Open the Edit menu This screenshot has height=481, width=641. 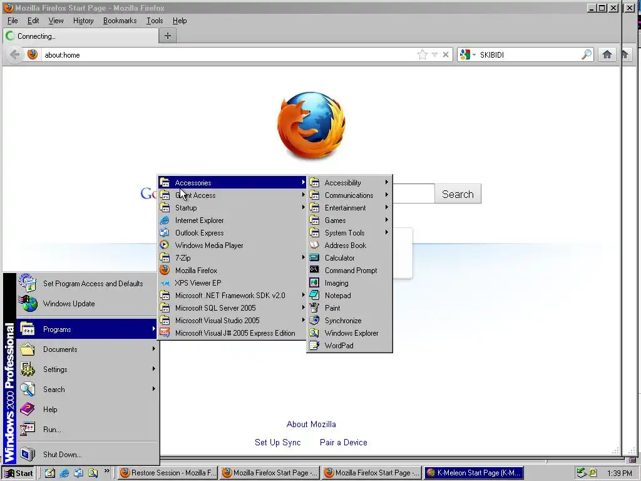coord(33,21)
